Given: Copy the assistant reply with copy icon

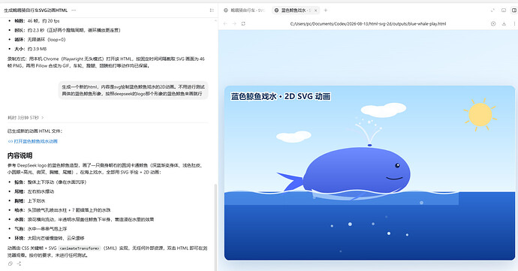Looking at the screenshot, I should [x=11, y=263].
